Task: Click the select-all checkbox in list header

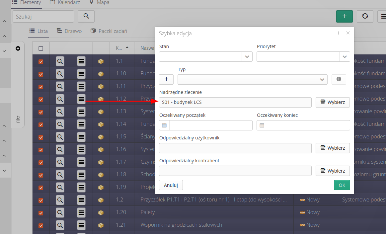Action: click(x=41, y=48)
